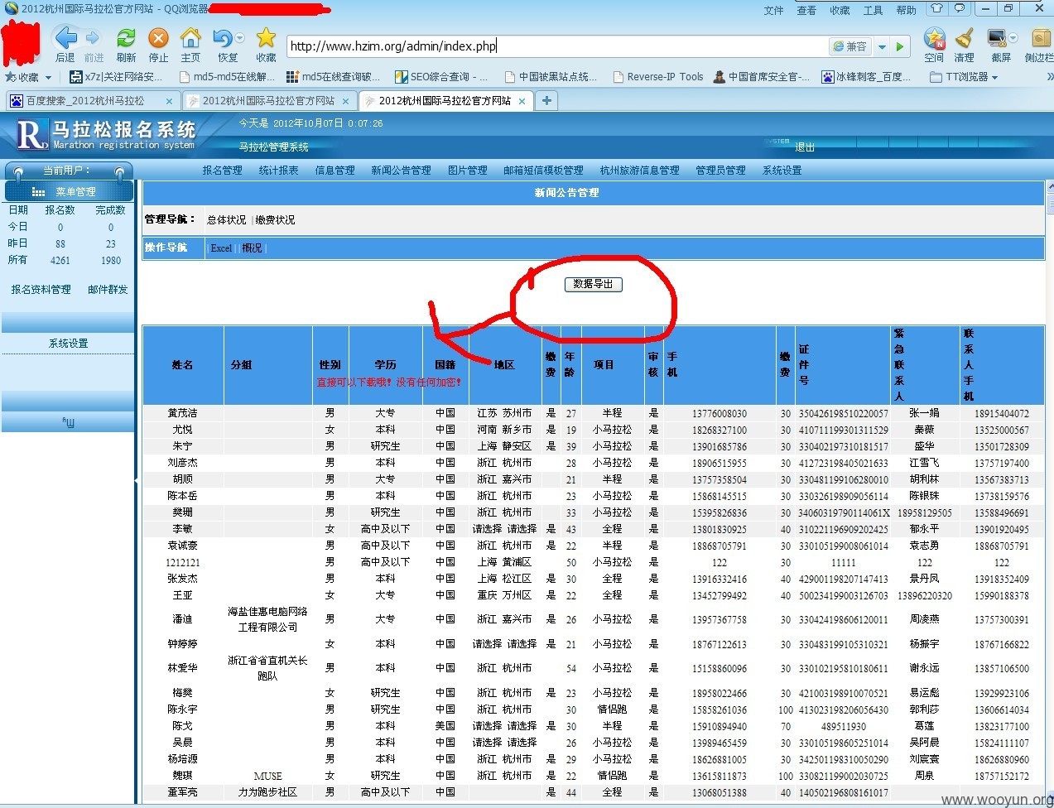Close the 百度搜索_2012杭州马拉松 tab
The image size is (1054, 808).
pyautogui.click(x=169, y=101)
